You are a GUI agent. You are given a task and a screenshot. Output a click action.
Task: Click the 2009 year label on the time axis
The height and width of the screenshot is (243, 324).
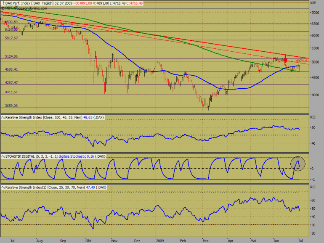click(x=160, y=241)
